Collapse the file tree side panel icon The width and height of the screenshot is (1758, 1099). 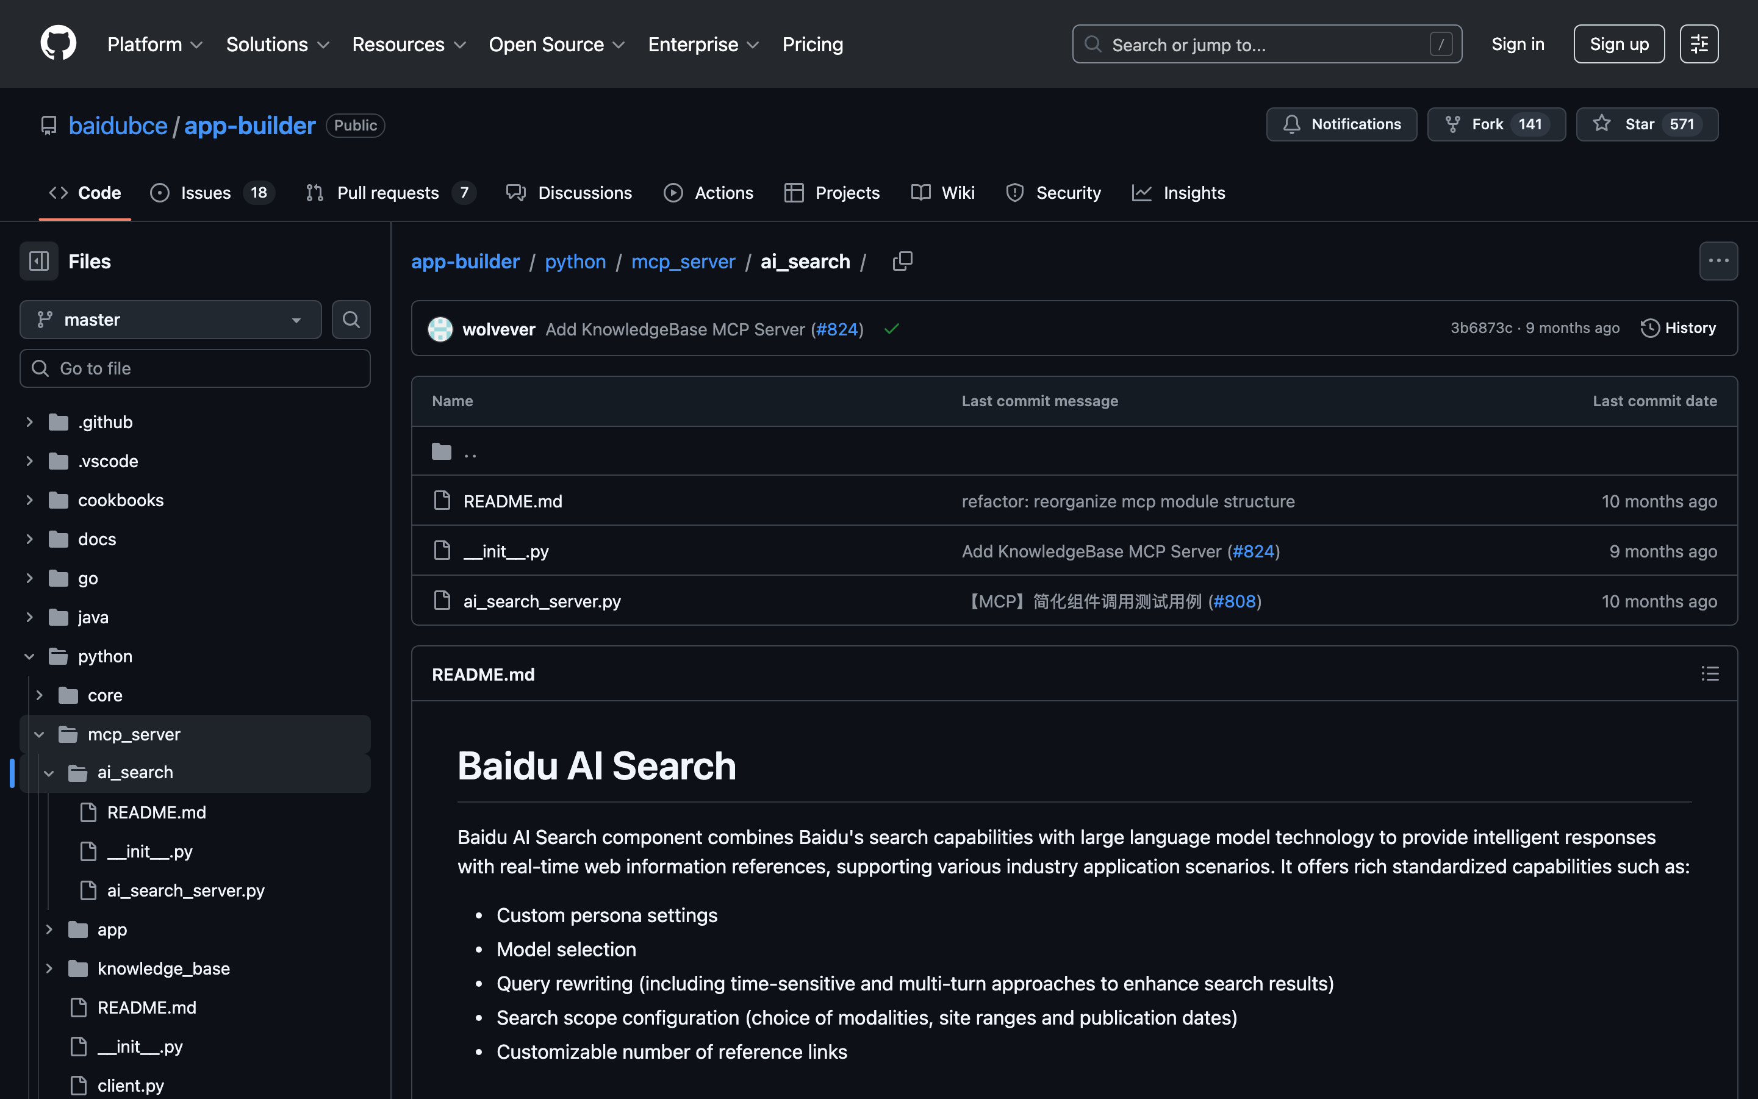tap(38, 261)
